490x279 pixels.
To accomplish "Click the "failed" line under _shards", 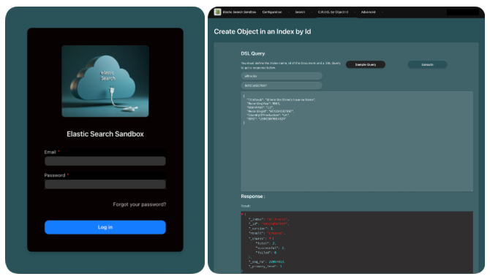I will point(266,253).
